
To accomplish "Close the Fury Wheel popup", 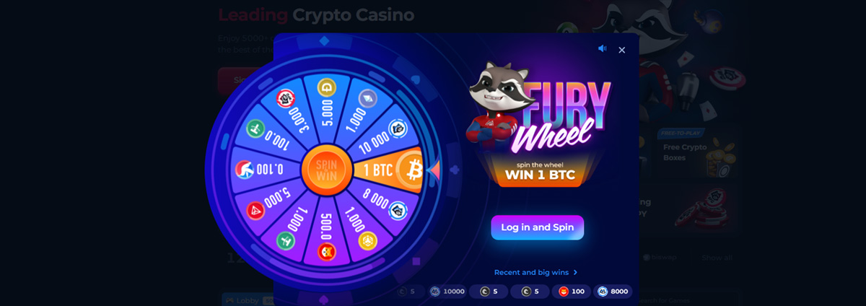I will [621, 50].
